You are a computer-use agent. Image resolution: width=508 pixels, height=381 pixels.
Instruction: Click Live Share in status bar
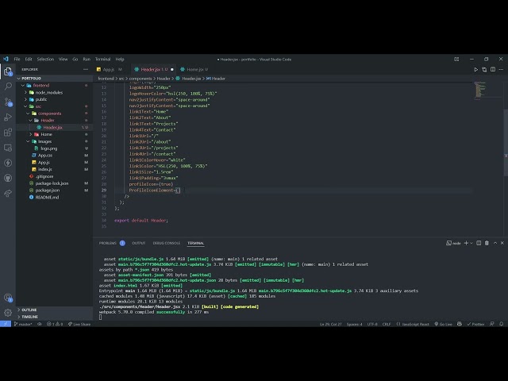pos(79,324)
